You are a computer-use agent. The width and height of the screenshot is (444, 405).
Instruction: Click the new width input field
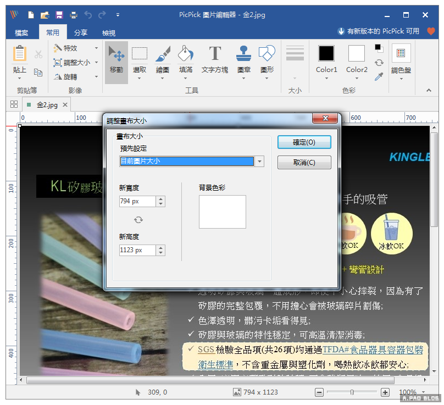pyautogui.click(x=137, y=202)
